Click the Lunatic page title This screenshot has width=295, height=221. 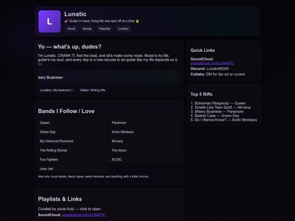tap(75, 14)
